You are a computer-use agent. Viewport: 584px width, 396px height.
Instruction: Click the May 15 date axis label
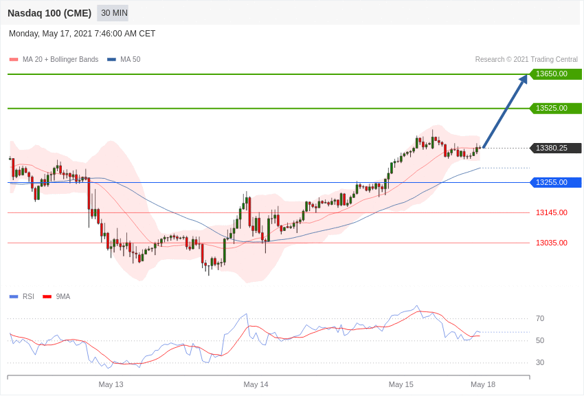(401, 384)
